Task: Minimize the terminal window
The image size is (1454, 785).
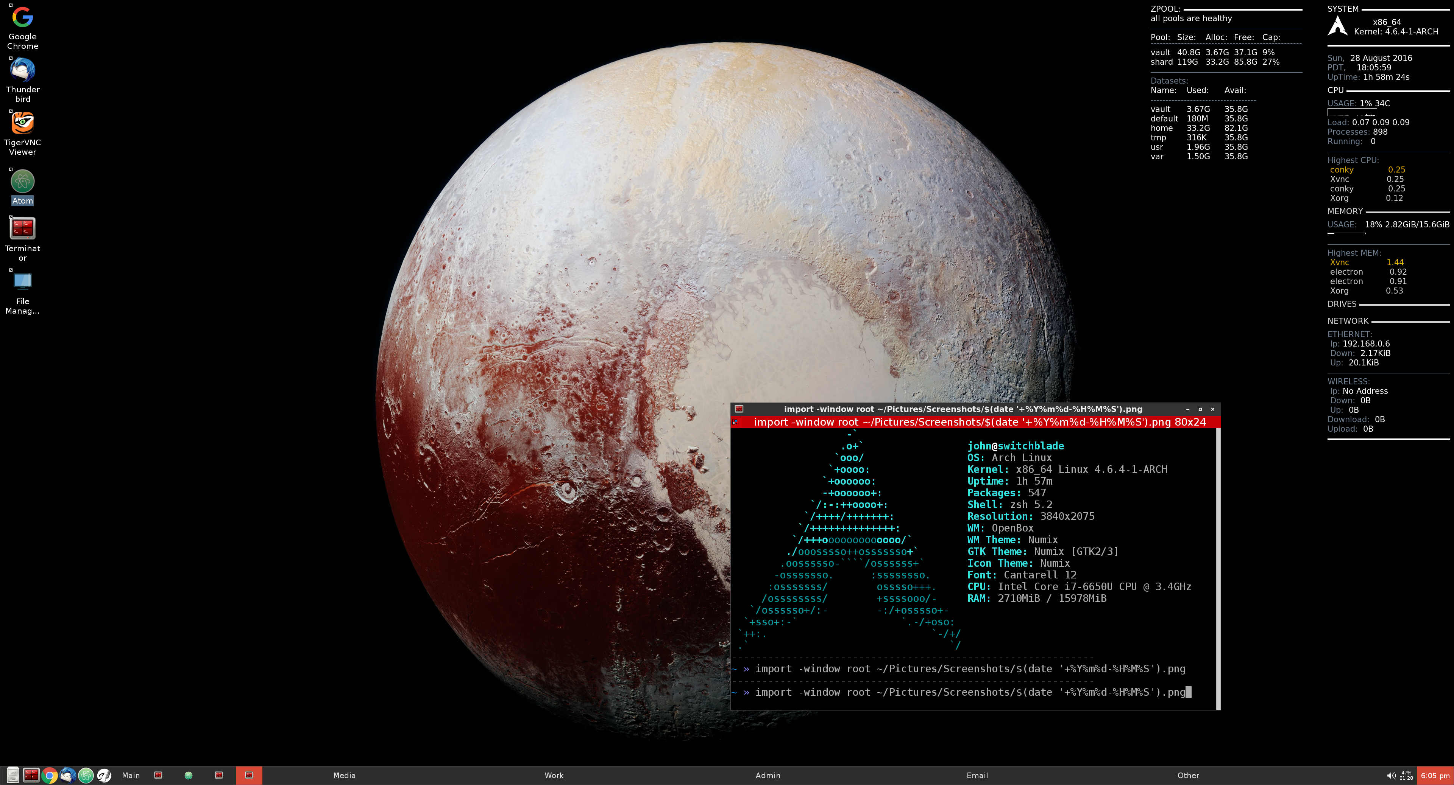Action: coord(1187,409)
